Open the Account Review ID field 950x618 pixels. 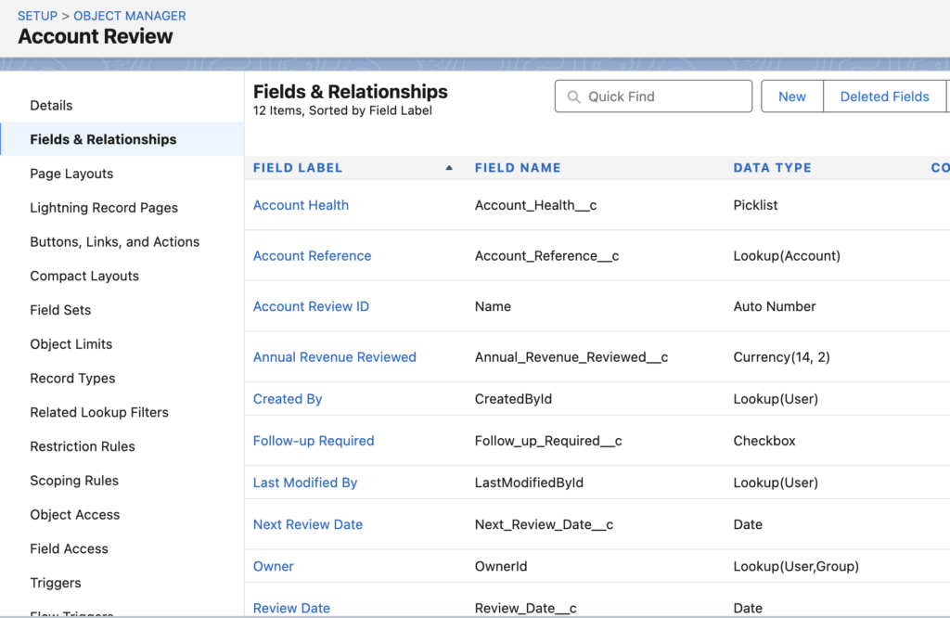(x=311, y=306)
